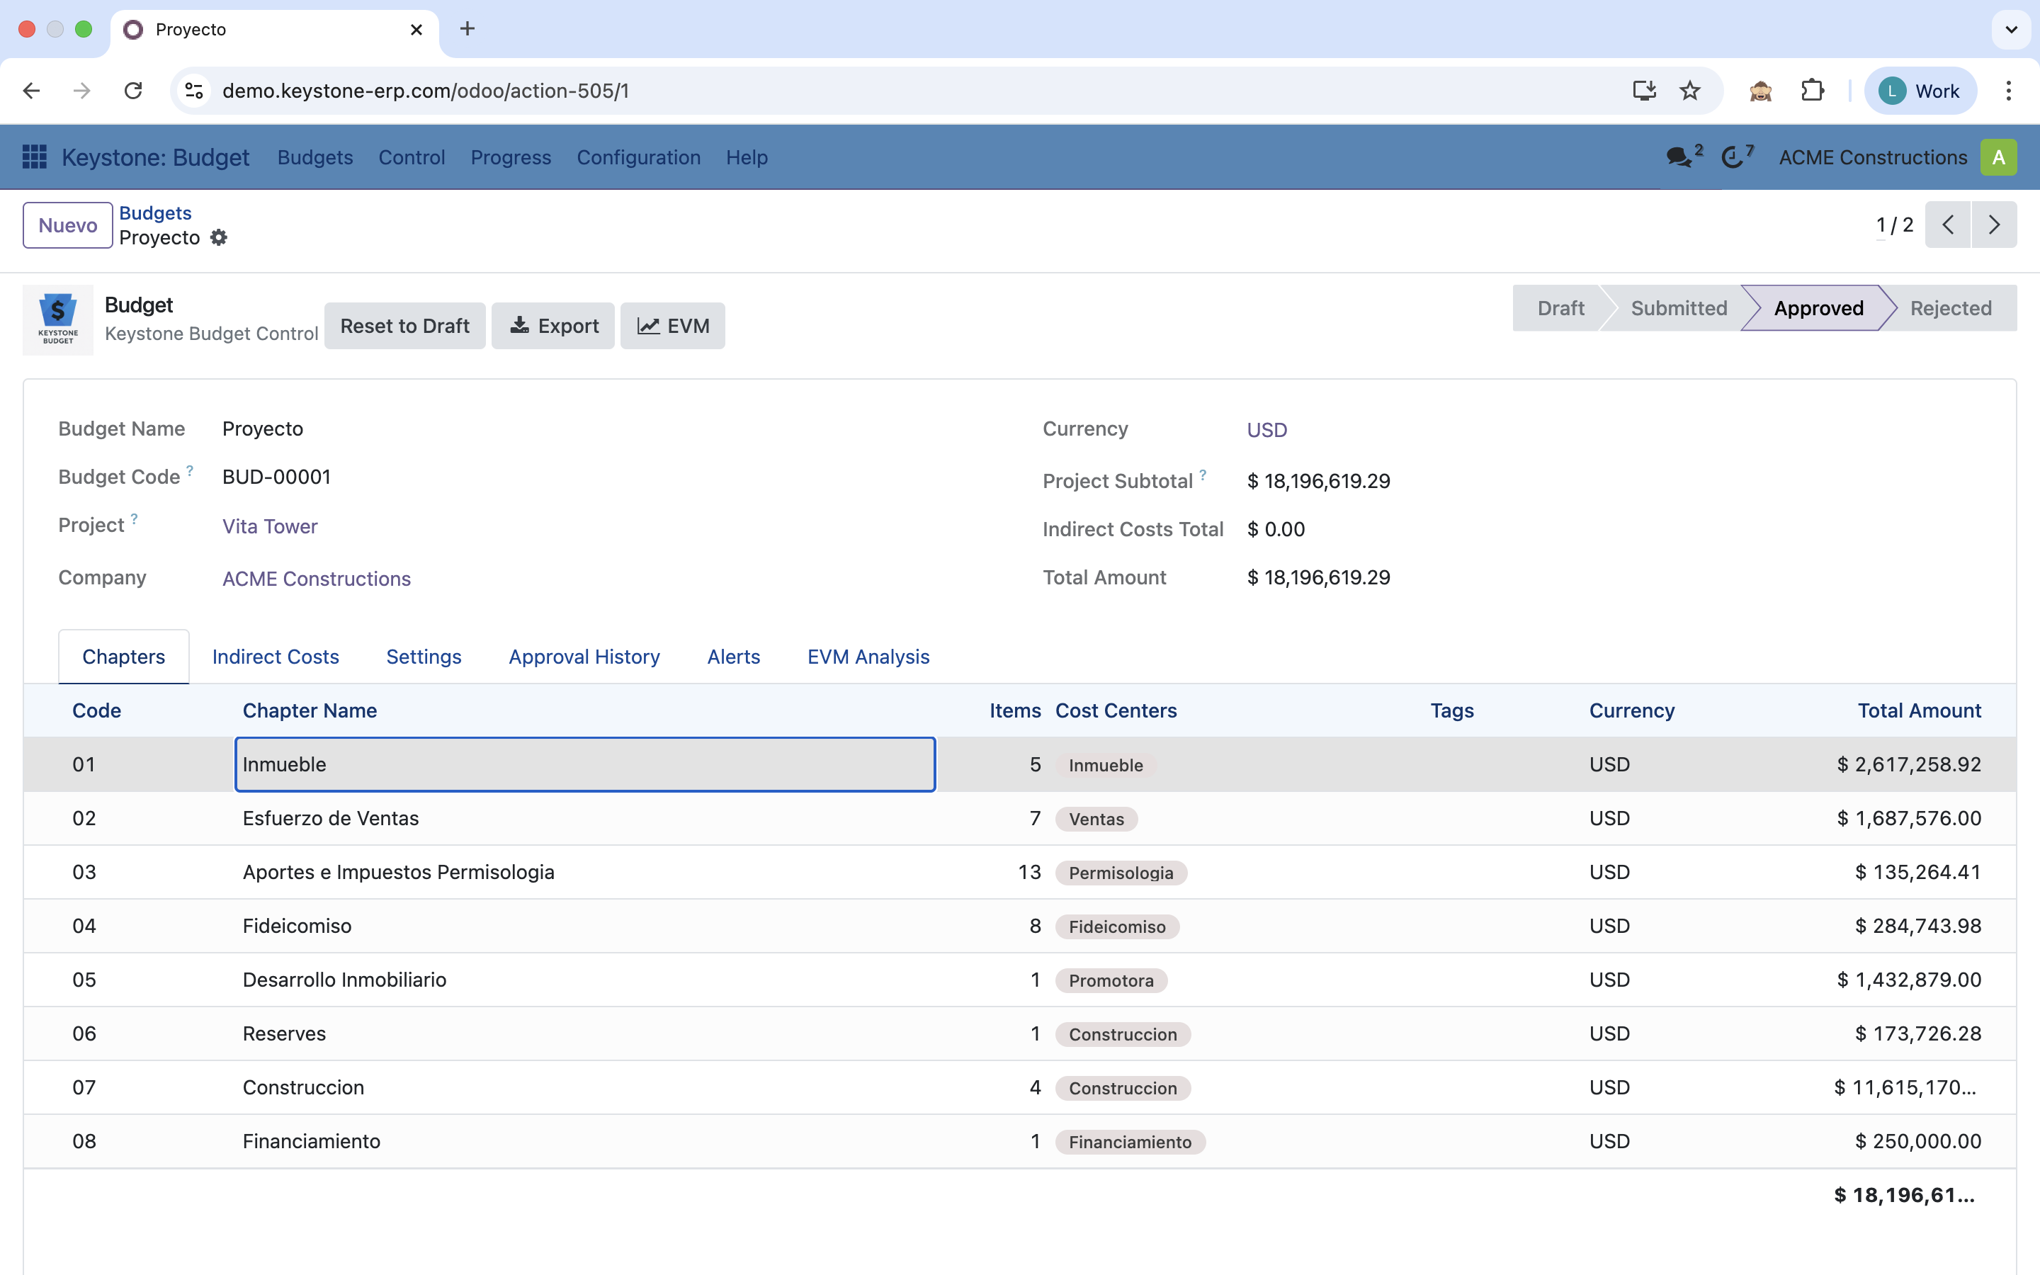Select the Submitted status stage
The width and height of the screenshot is (2040, 1275).
(1678, 308)
